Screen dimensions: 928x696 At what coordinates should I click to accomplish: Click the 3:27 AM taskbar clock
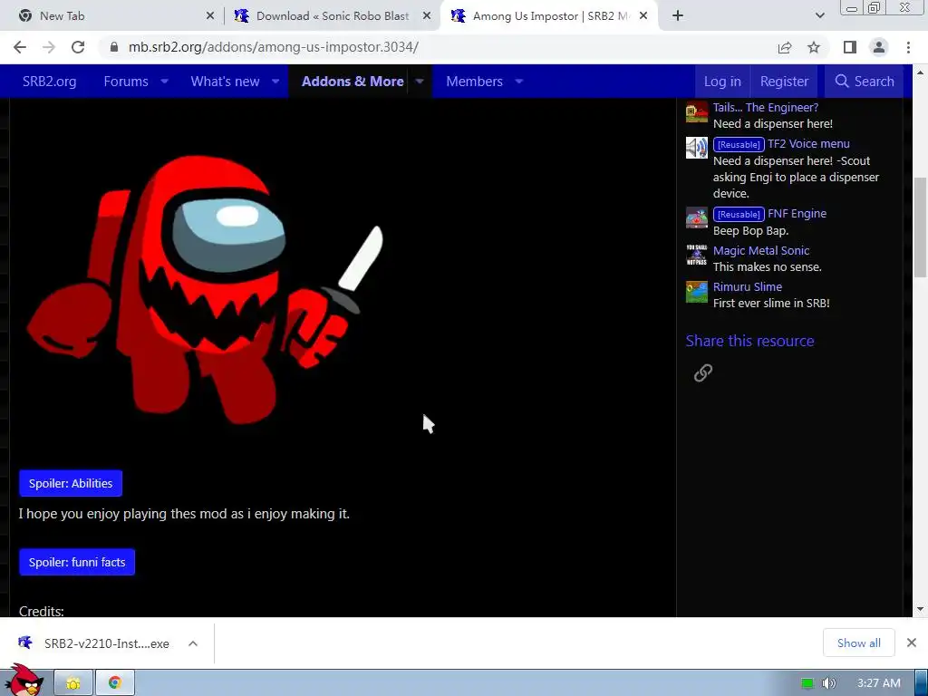click(x=878, y=683)
